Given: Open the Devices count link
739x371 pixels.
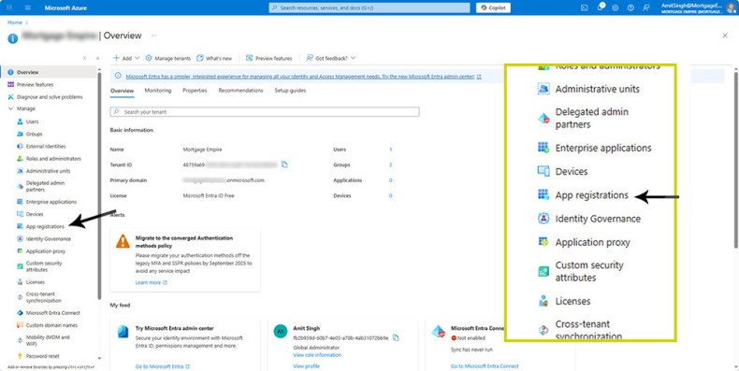Looking at the screenshot, I should [x=390, y=196].
